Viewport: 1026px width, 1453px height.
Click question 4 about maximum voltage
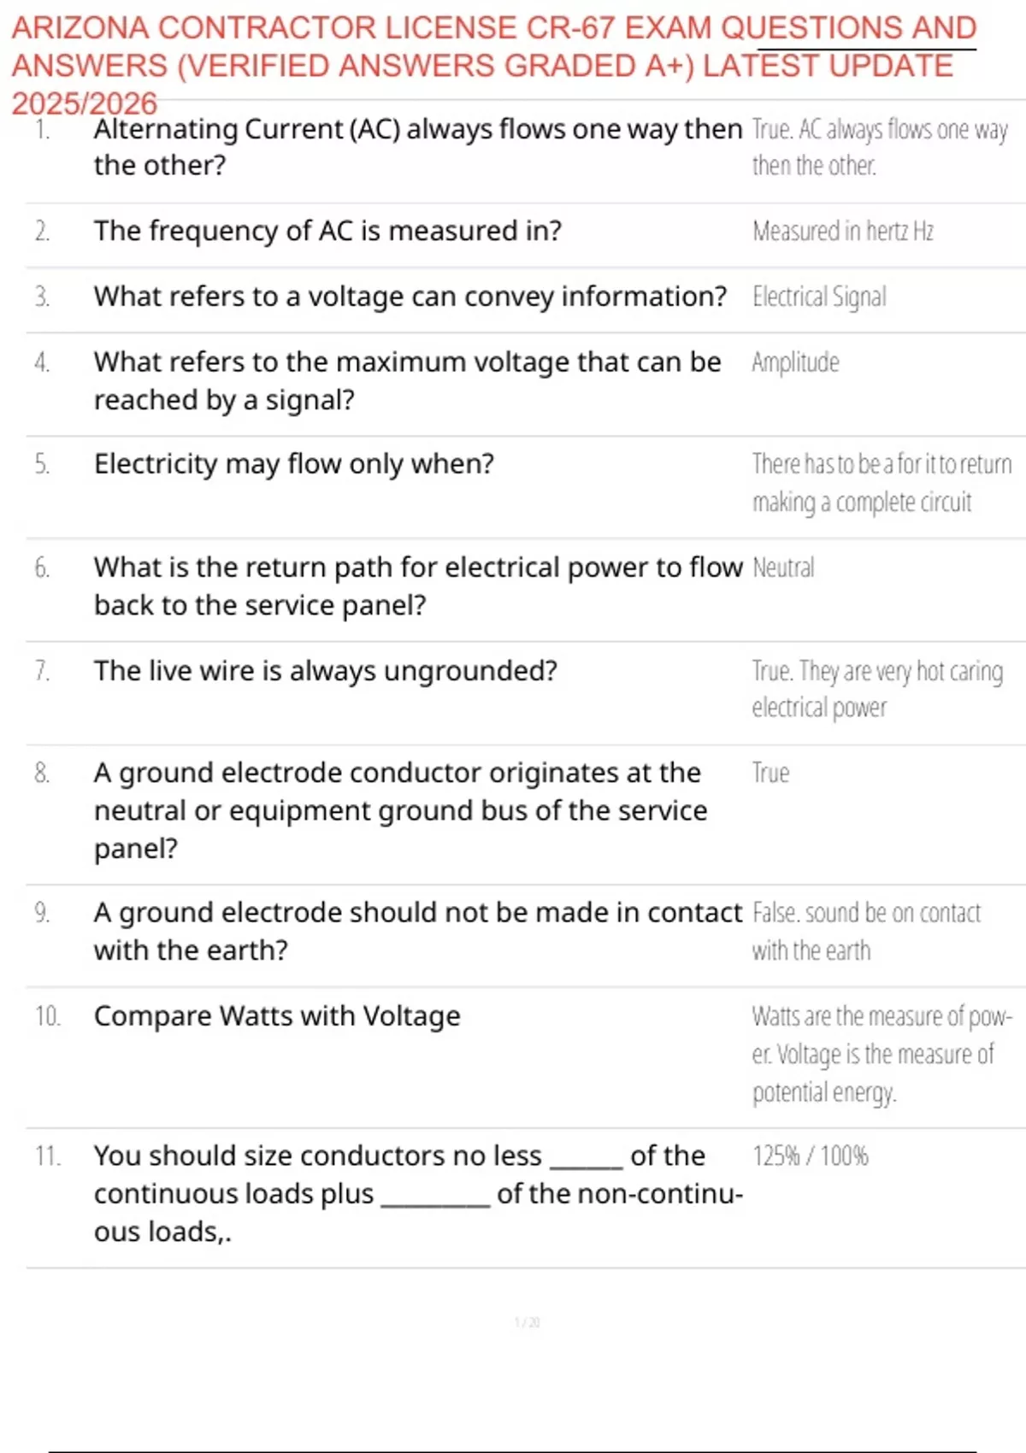pyautogui.click(x=407, y=380)
